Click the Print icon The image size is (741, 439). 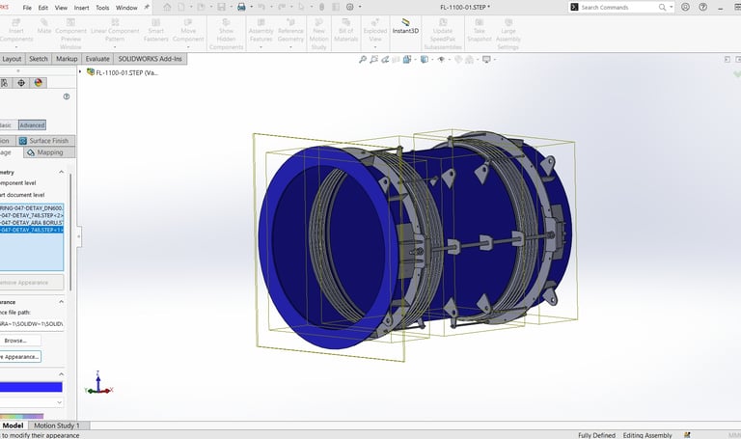(241, 7)
